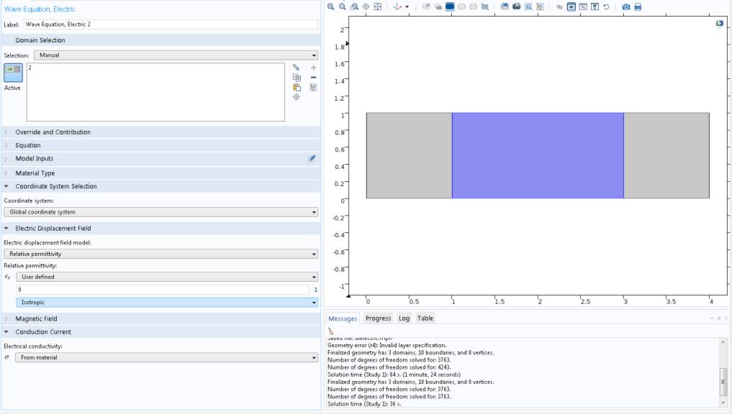This screenshot has height=414, width=732.
Task: Click the hide selected objects icon
Action: point(559,7)
